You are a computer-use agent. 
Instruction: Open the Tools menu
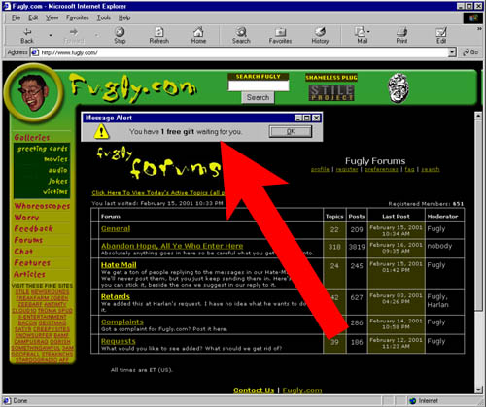tap(104, 17)
